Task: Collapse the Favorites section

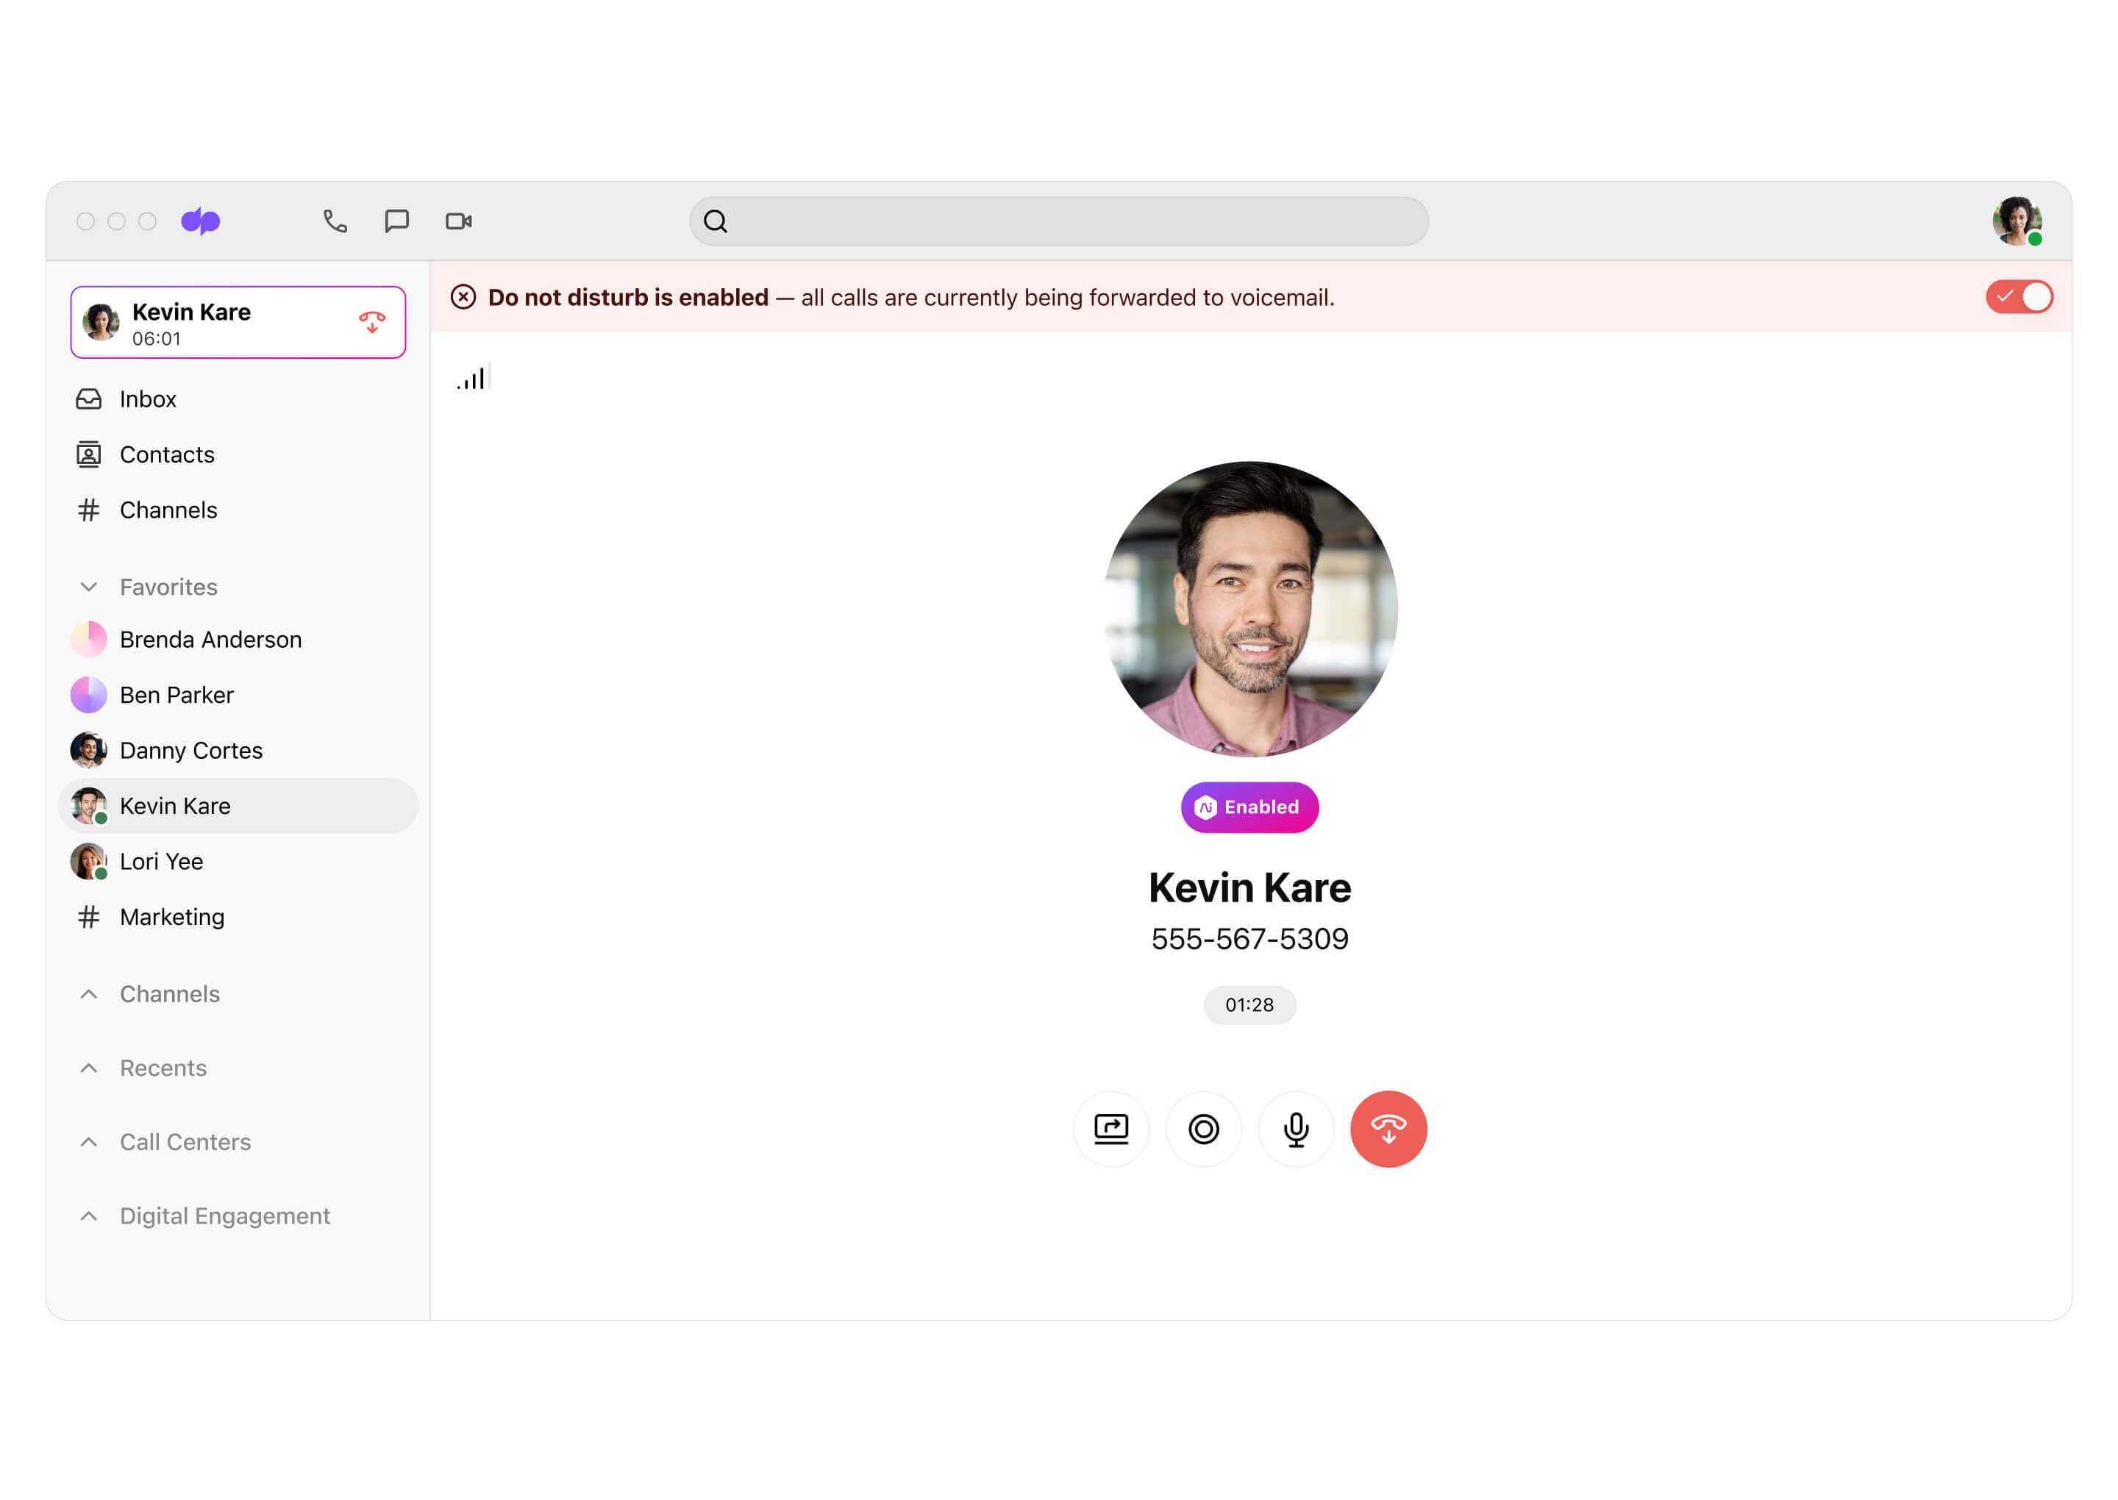Action: coord(89,586)
